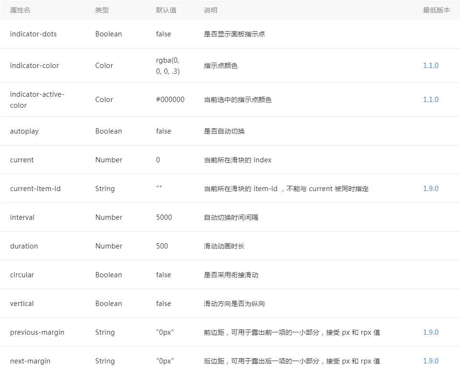Click the current-item-id description about item-id
This screenshot has width=460, height=374.
coord(286,189)
